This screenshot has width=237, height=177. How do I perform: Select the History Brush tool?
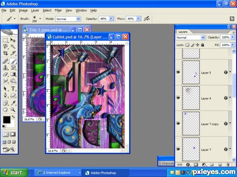[13, 68]
